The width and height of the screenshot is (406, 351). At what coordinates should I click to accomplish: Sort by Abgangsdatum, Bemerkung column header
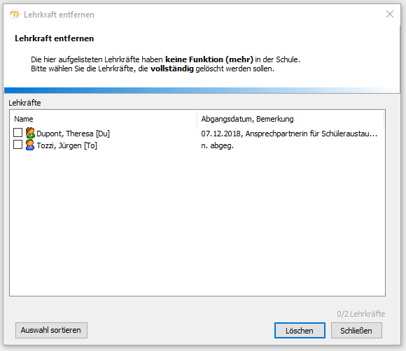[290, 119]
